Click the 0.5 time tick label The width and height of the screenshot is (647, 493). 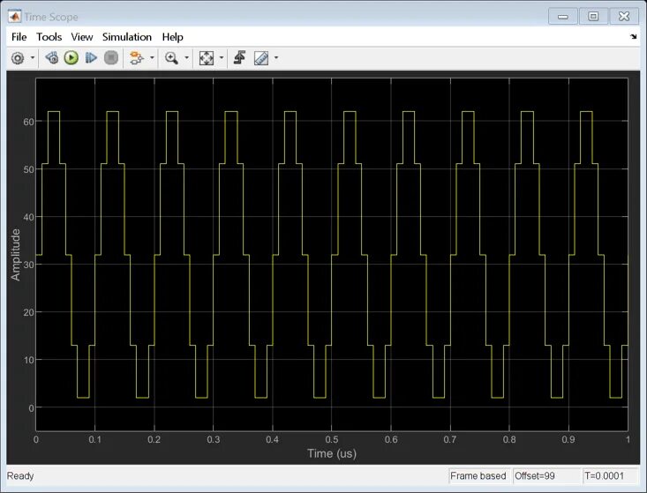(332, 440)
